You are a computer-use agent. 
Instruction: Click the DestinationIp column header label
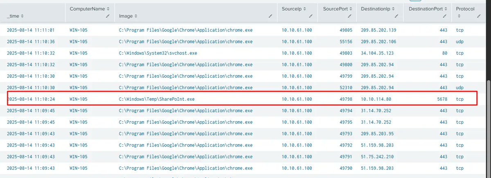click(x=375, y=9)
